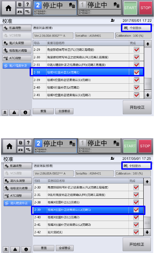Click the 吸取贴片调整 icon on the 17:25 screen

pos(7,188)
